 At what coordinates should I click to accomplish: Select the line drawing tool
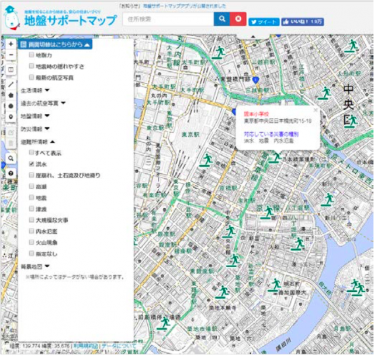pos(11,84)
